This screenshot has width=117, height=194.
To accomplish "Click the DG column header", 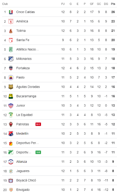I will pos(106,4).
